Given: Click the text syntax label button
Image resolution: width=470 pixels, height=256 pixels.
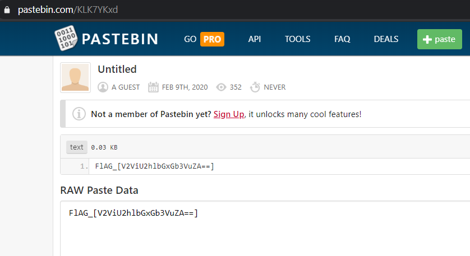Looking at the screenshot, I should 77,147.
